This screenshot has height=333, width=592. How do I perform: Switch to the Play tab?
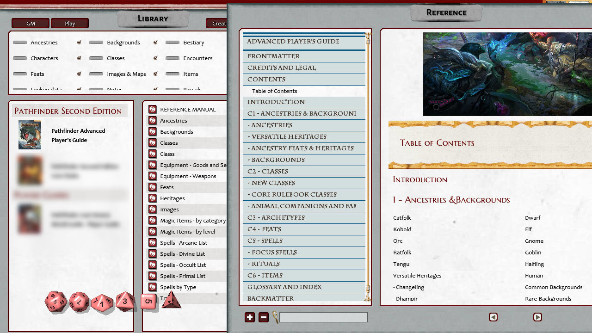pos(70,24)
